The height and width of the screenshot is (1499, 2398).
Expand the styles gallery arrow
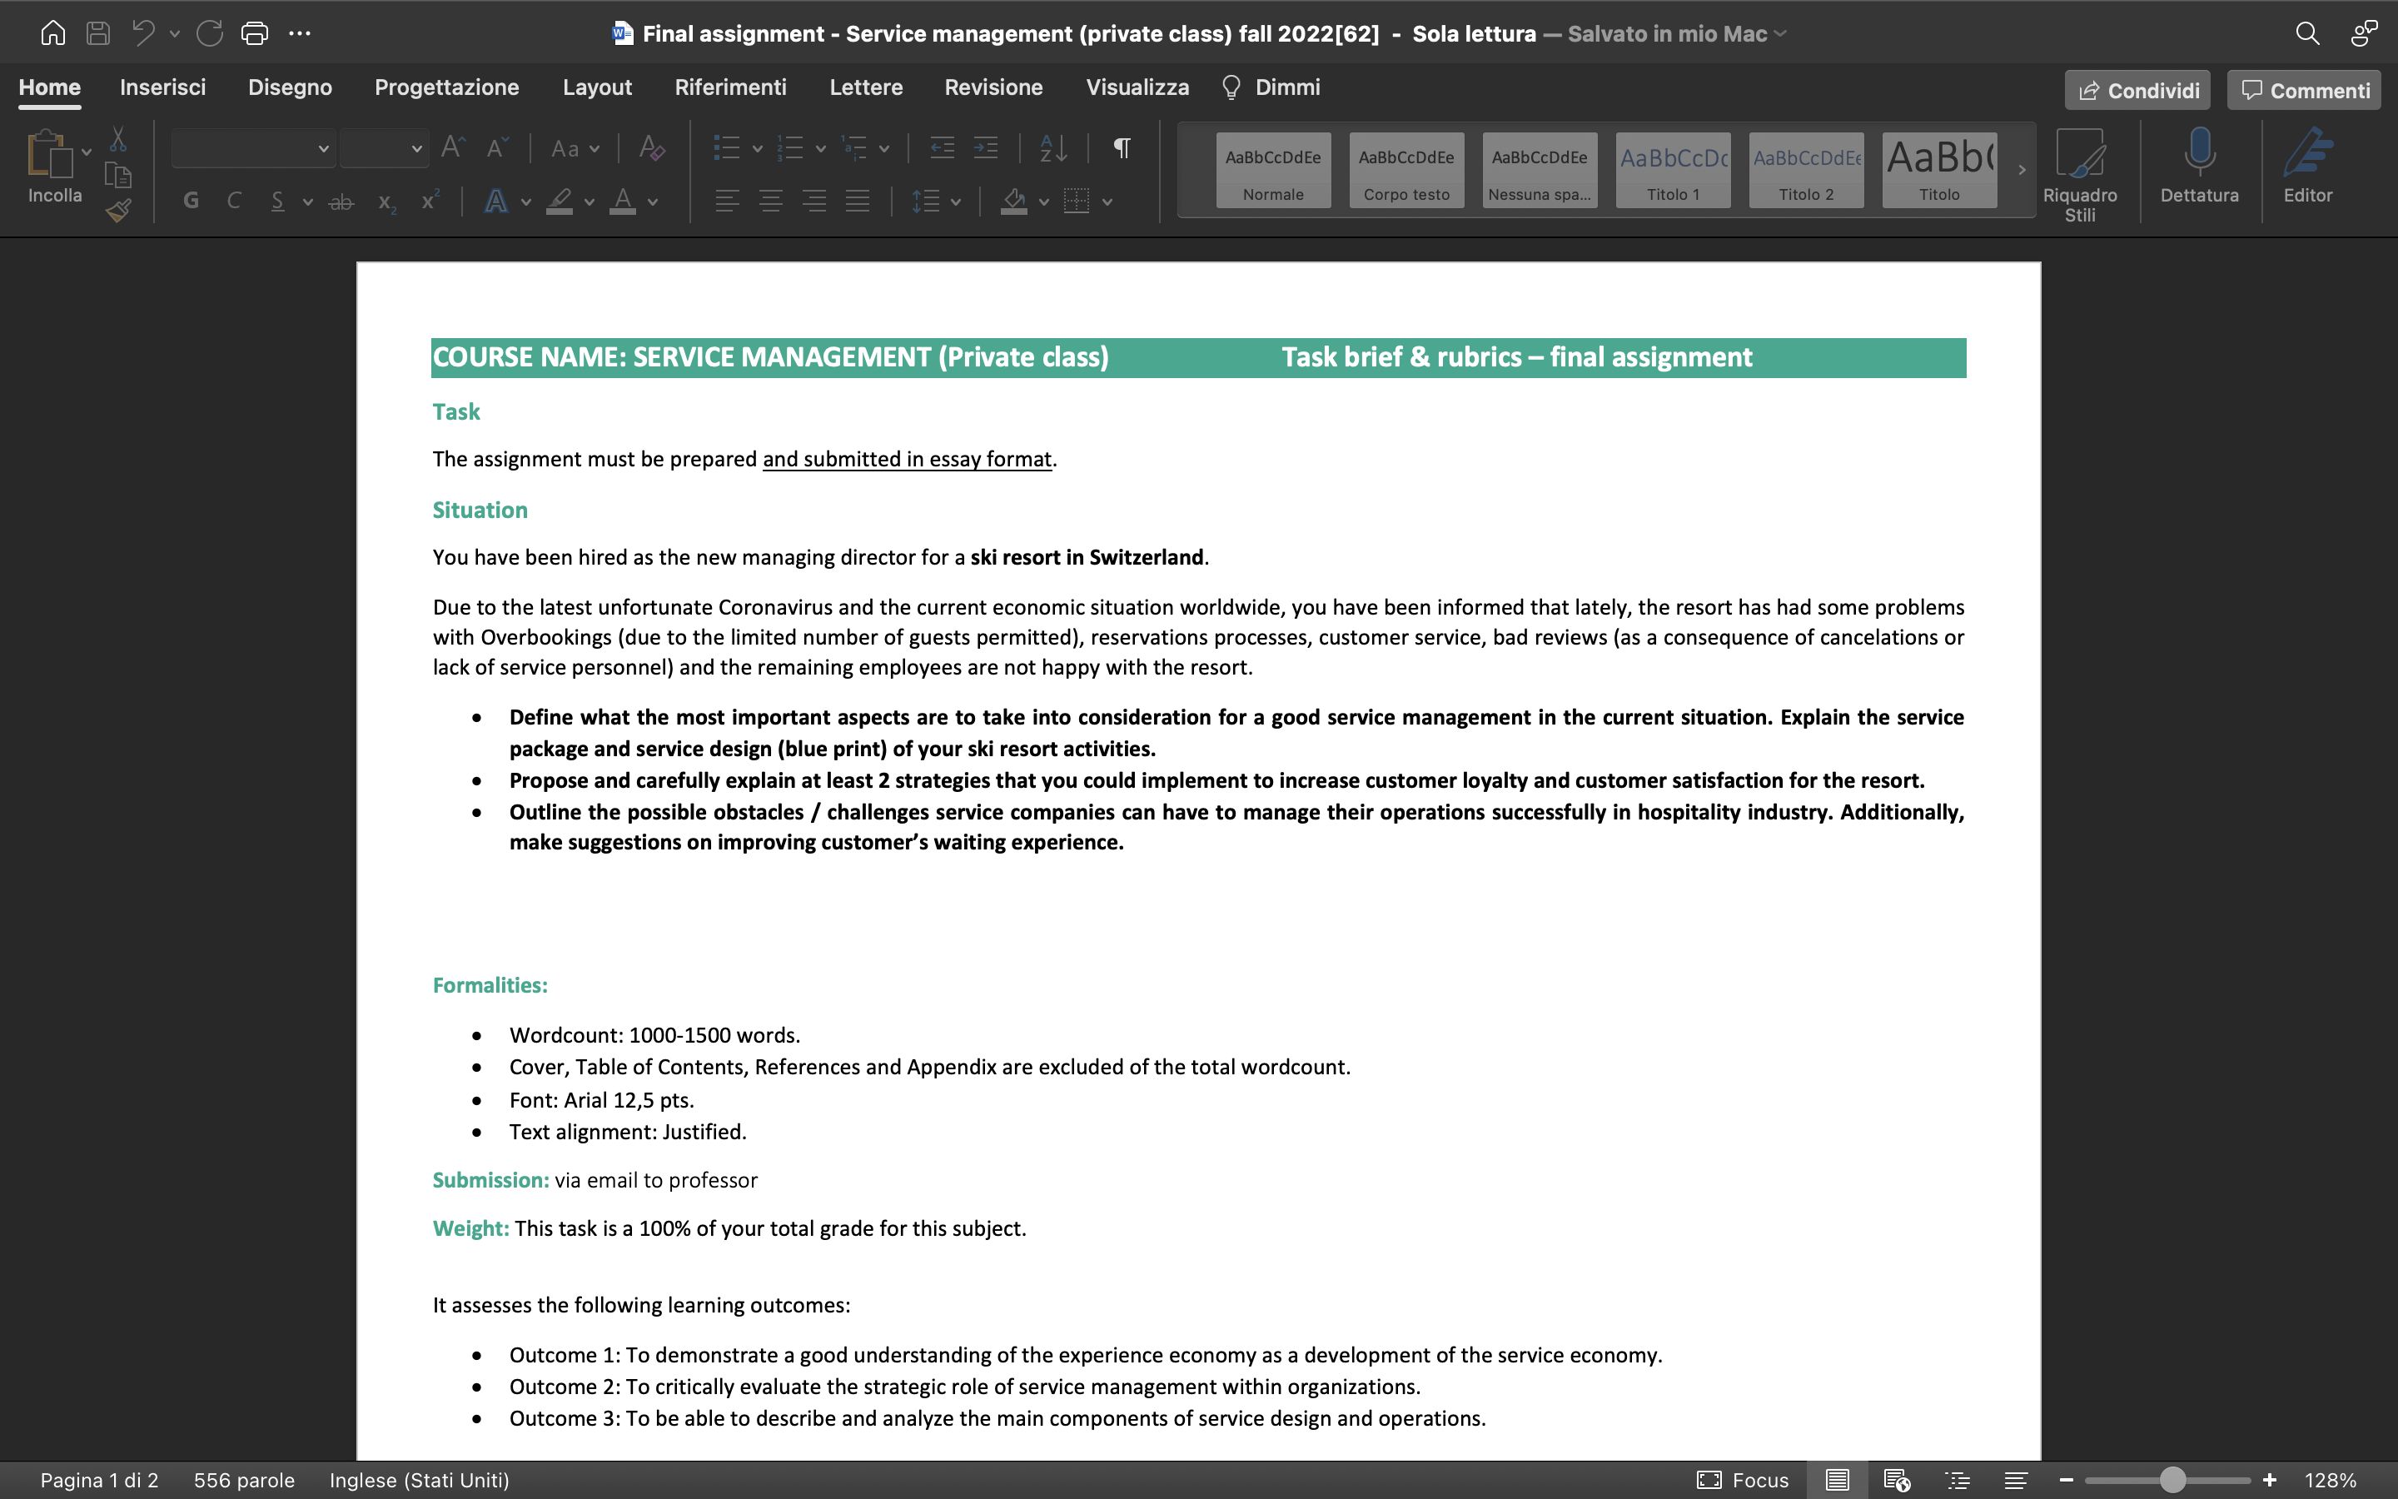click(x=2022, y=171)
